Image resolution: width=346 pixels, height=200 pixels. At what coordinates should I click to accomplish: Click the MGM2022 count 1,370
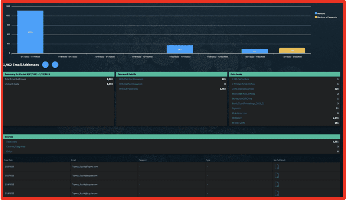point(335,118)
